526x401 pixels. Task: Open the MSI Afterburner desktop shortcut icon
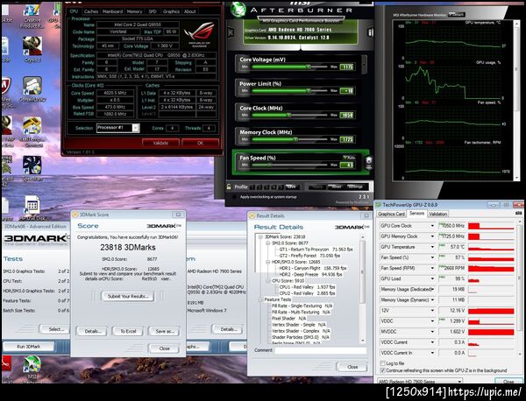pyautogui.click(x=32, y=369)
